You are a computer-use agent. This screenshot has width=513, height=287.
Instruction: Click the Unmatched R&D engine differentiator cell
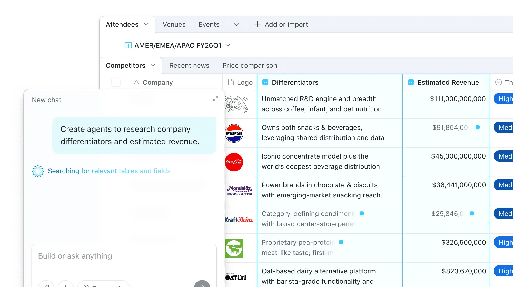[330, 104]
